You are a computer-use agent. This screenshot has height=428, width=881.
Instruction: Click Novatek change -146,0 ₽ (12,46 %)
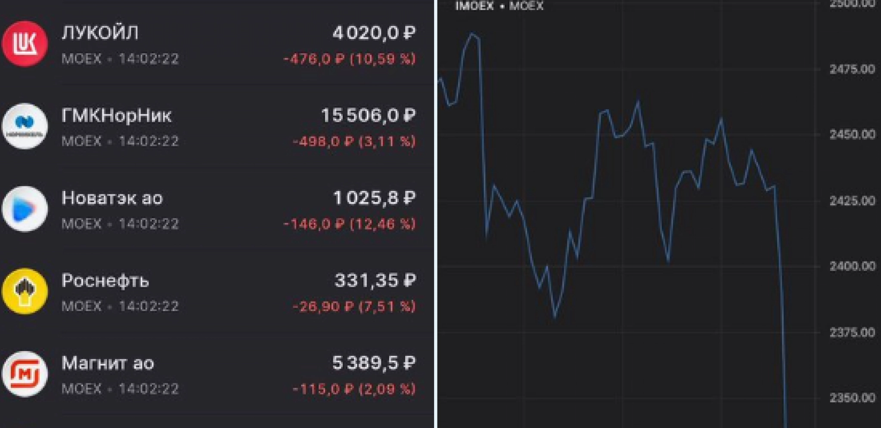[x=349, y=224]
